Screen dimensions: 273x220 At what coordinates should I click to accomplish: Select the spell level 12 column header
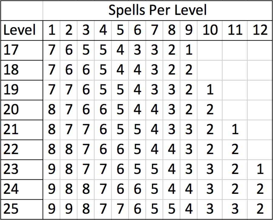(260, 30)
